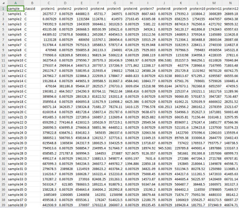Click the protein6 header cell
Viewport: 239px width, 208px height.
pos(131,9)
